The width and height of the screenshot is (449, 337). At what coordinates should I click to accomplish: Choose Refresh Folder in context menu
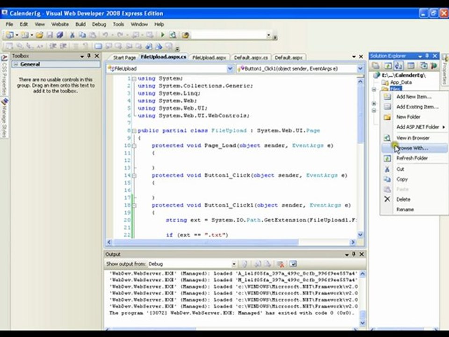[414, 158]
